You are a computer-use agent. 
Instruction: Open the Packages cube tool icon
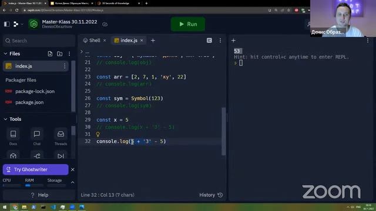tap(13, 156)
